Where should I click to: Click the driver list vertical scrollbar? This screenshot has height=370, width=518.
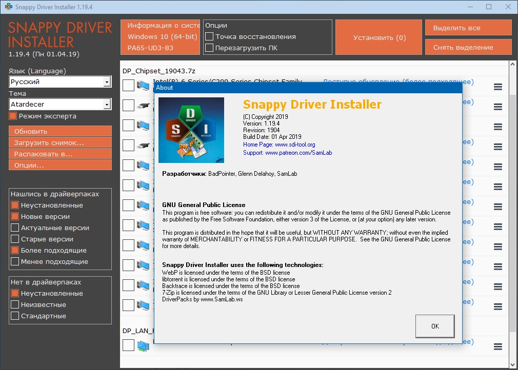click(513, 205)
